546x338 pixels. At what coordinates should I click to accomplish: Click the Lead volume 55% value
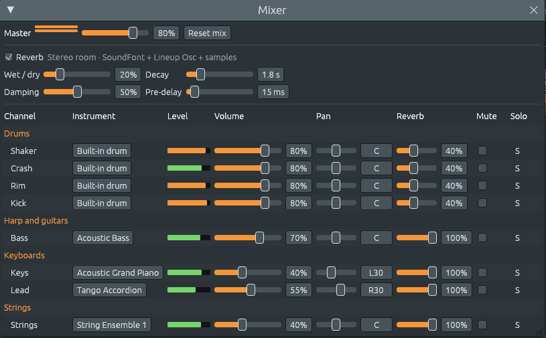tap(298, 290)
